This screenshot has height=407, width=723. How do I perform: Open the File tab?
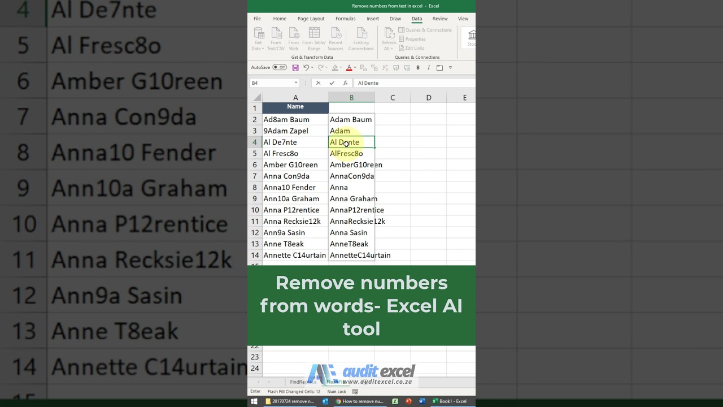coord(257,19)
